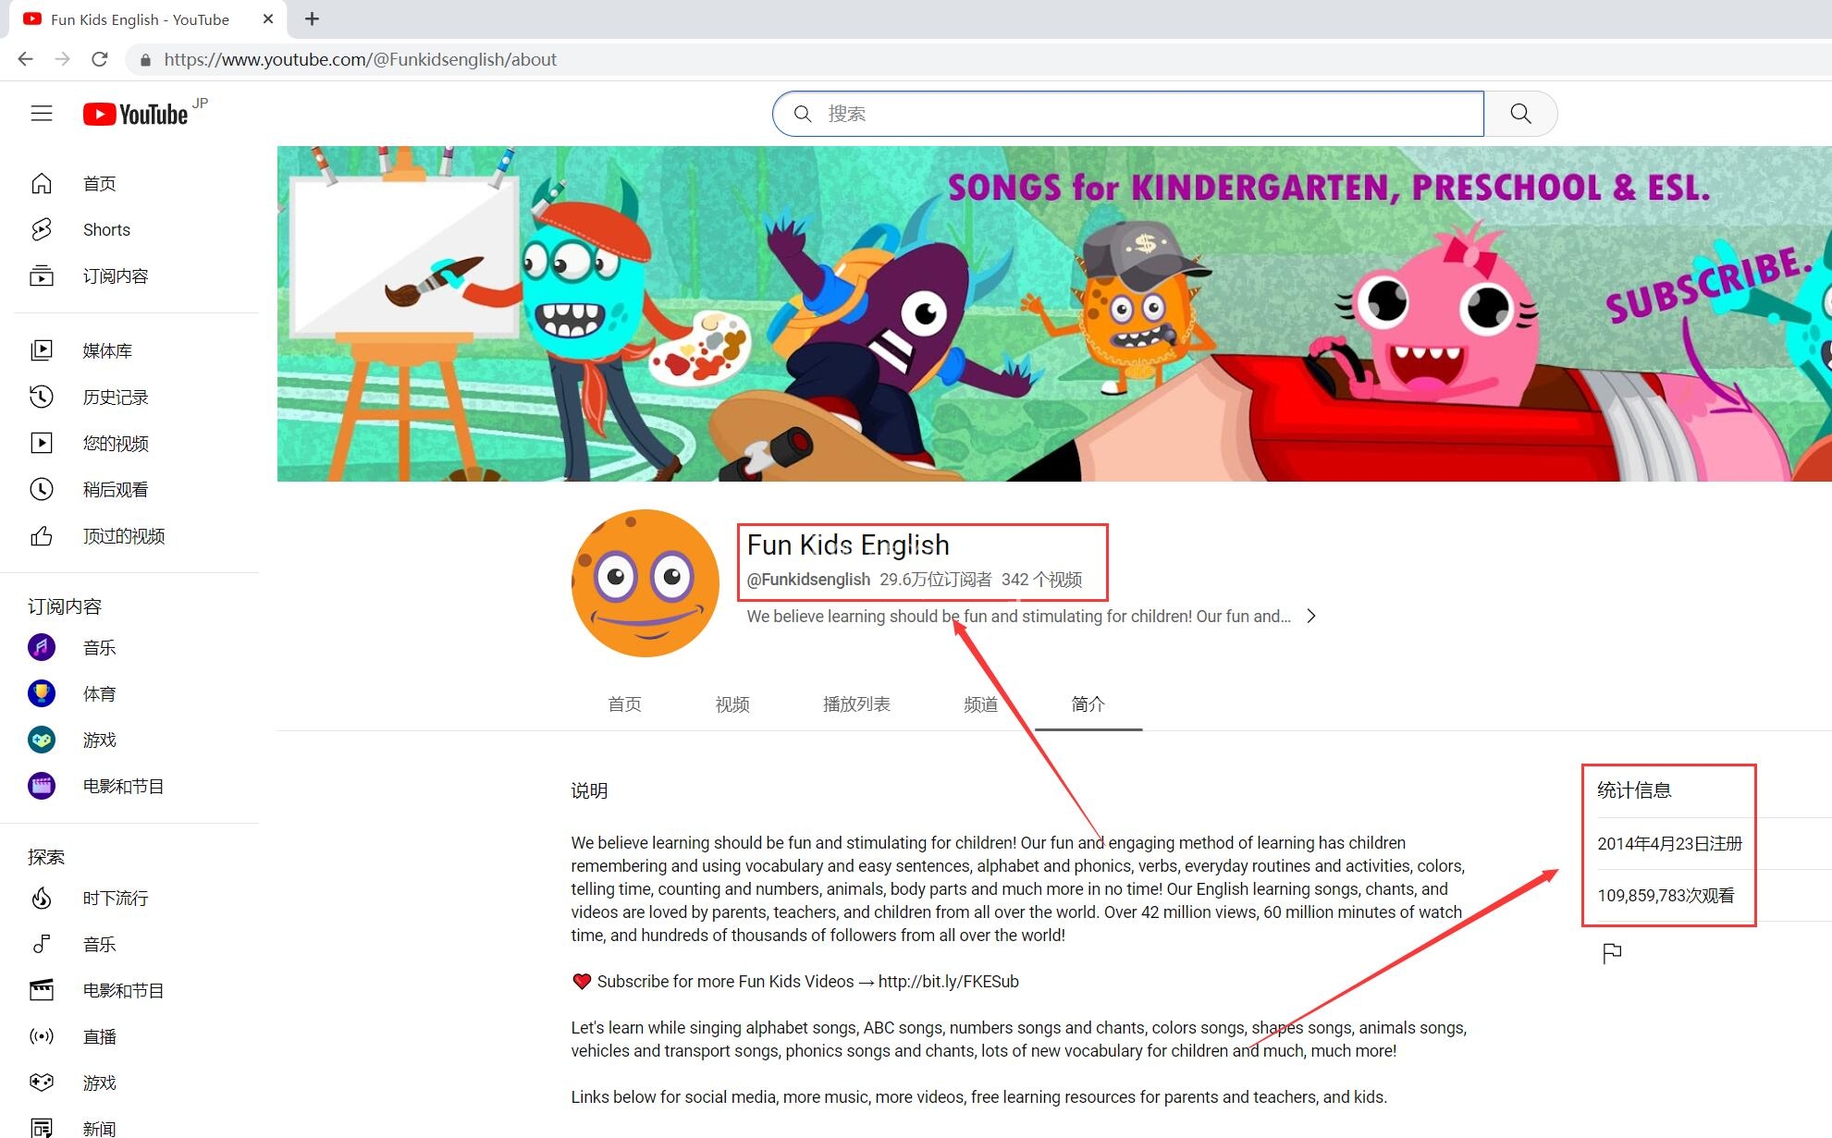Select the 视频 tab on channel

731,704
